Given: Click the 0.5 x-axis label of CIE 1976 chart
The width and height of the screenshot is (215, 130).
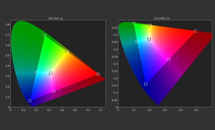Looking at the screenshot, I should pyautogui.click(x=196, y=110).
